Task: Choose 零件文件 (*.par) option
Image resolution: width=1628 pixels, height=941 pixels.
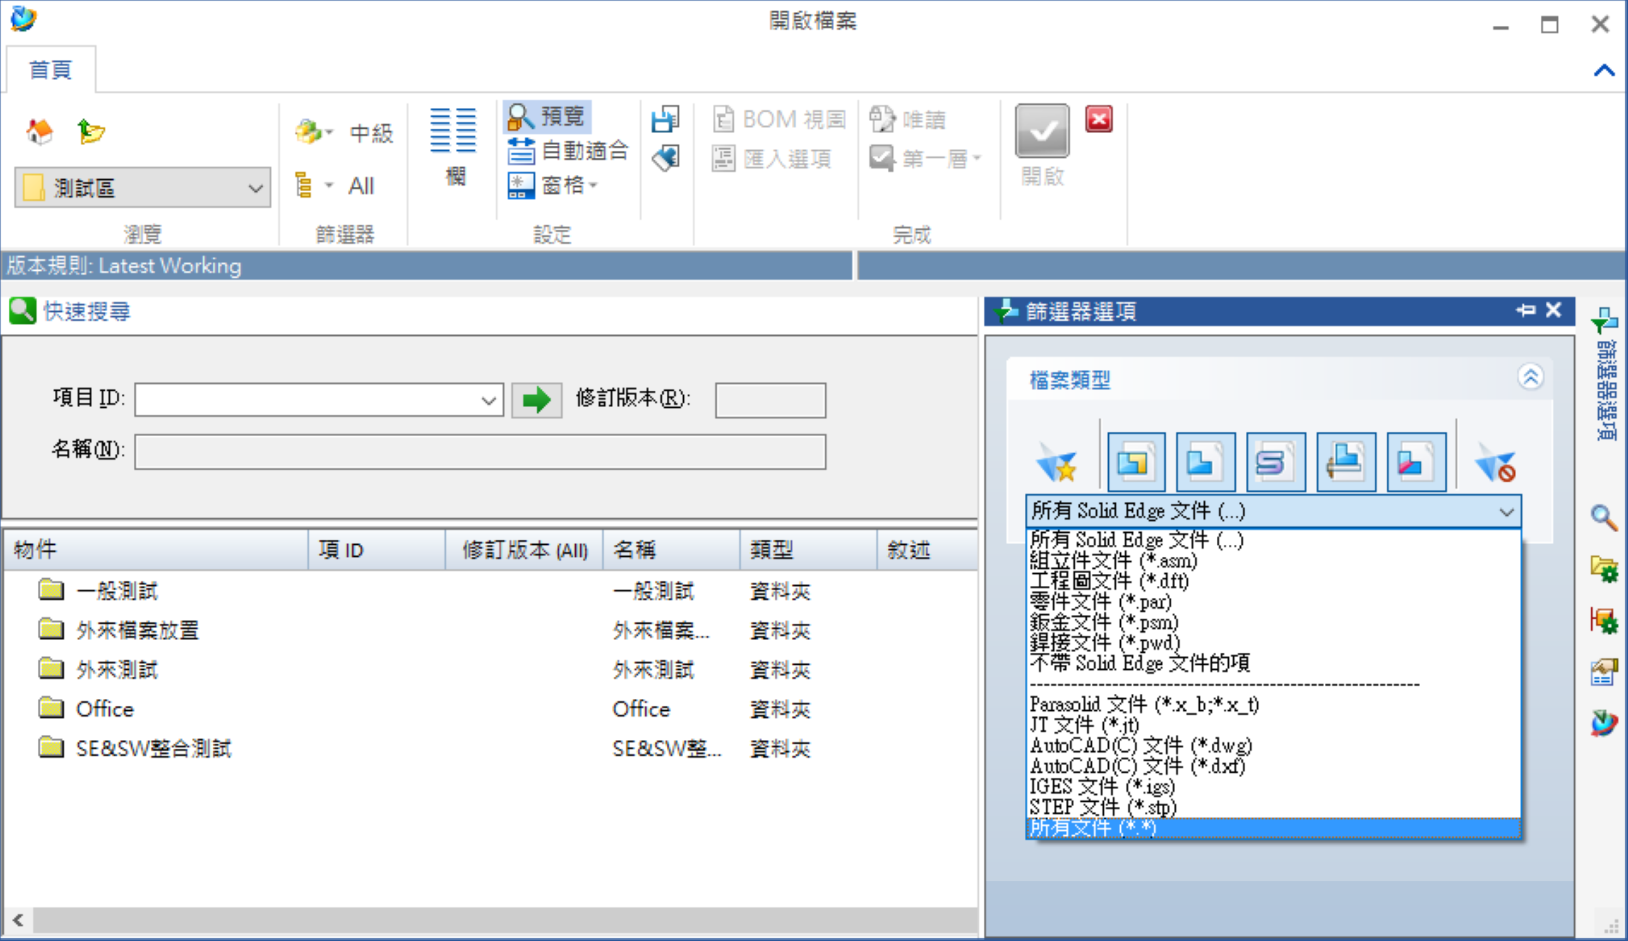Action: click(1273, 602)
